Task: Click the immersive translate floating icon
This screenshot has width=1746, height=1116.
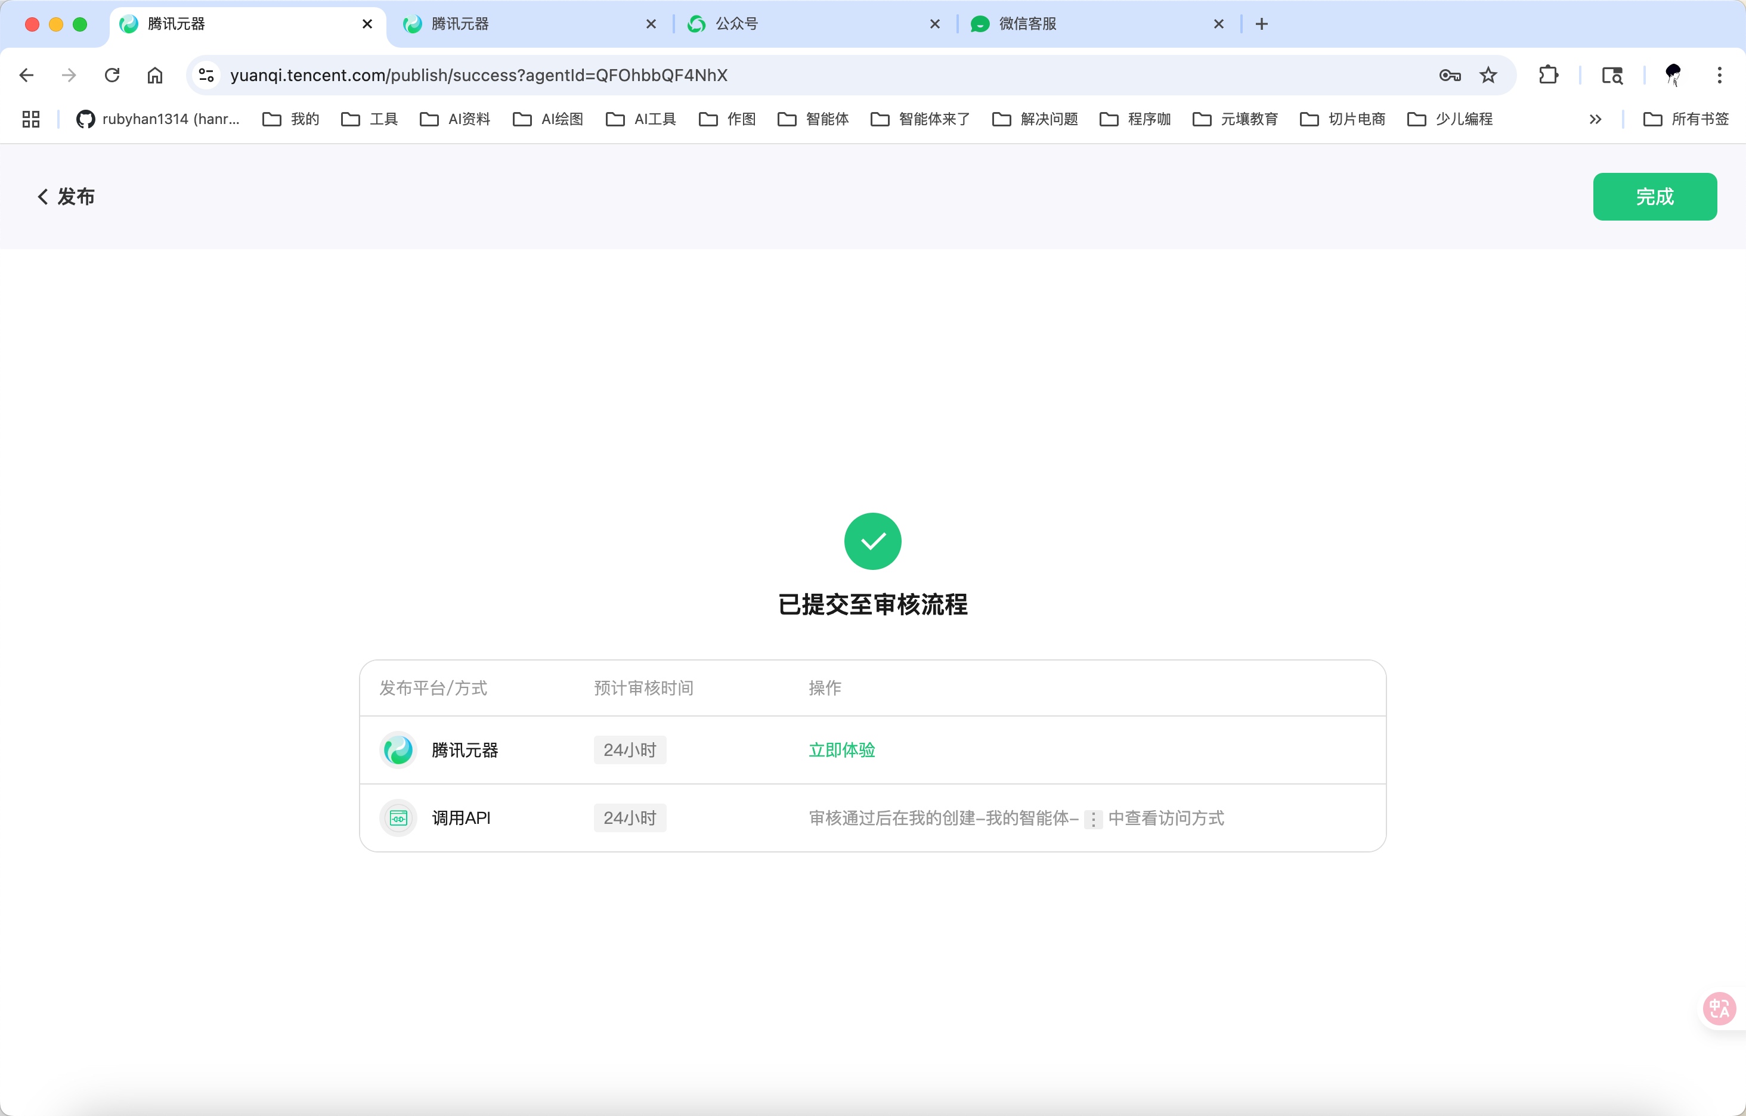Action: point(1718,1008)
